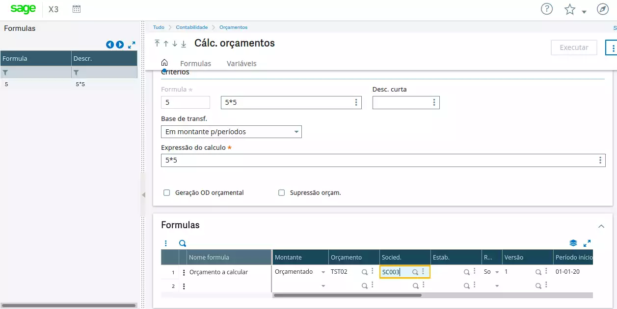Viewport: 617px width, 309px height.
Task: Switch to the Variáveis tab
Action: [241, 64]
